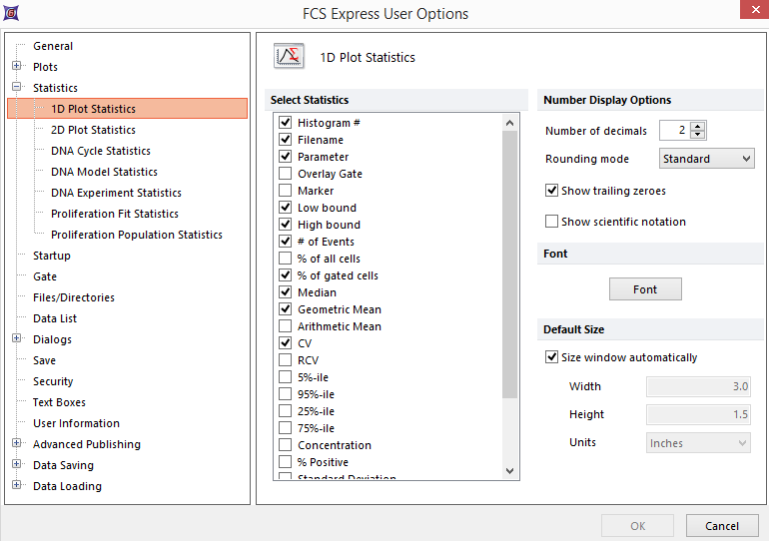The width and height of the screenshot is (769, 541).
Task: Enable the Overlay Gate statistic checkbox
Action: [286, 174]
